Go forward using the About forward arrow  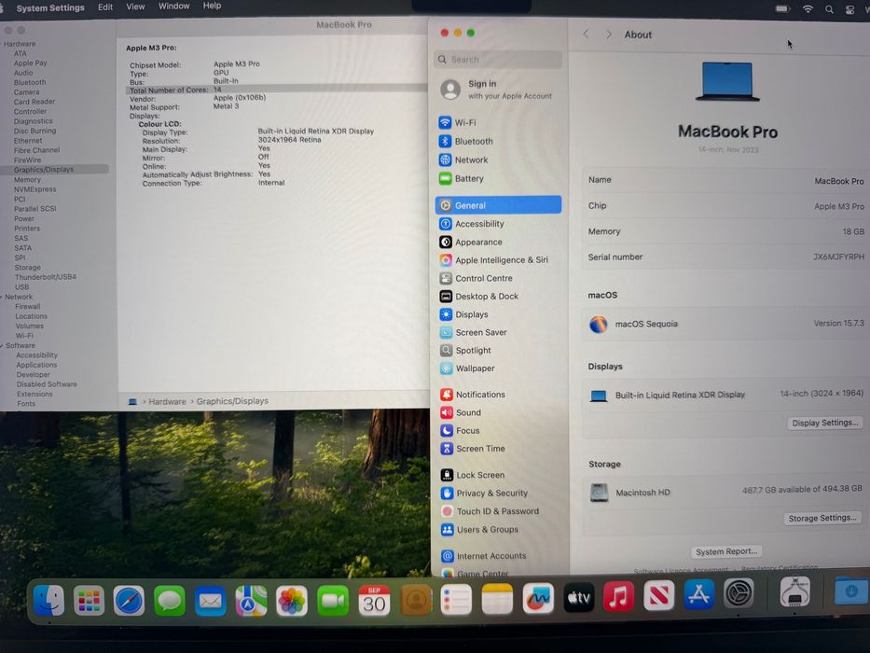pyautogui.click(x=609, y=34)
